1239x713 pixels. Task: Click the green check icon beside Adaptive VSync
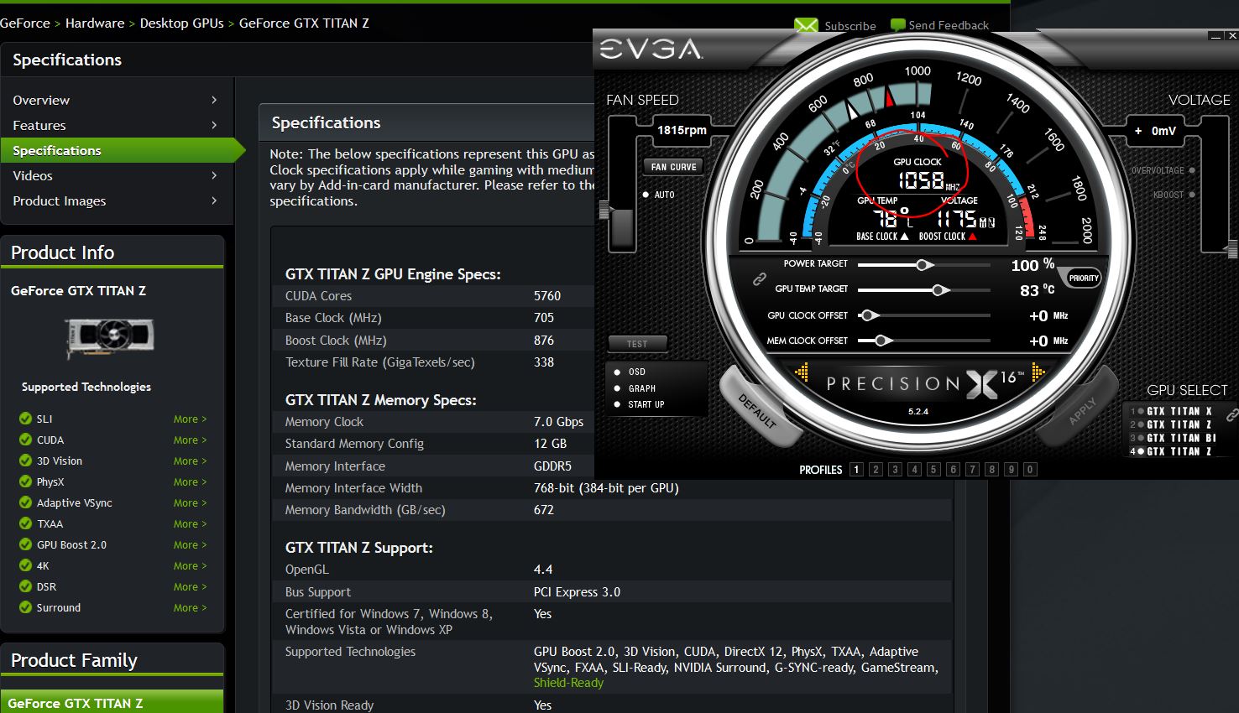pyautogui.click(x=25, y=502)
